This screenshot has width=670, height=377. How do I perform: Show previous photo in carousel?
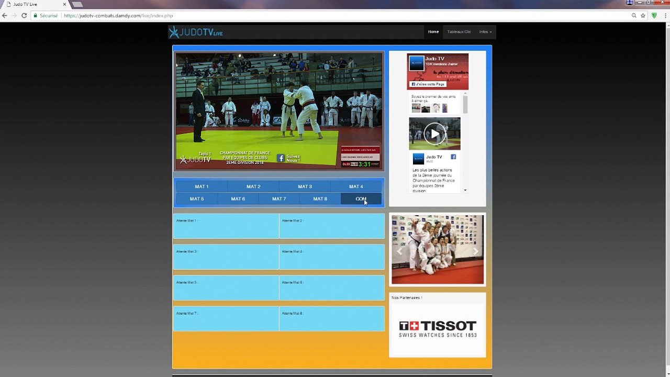[399, 251]
